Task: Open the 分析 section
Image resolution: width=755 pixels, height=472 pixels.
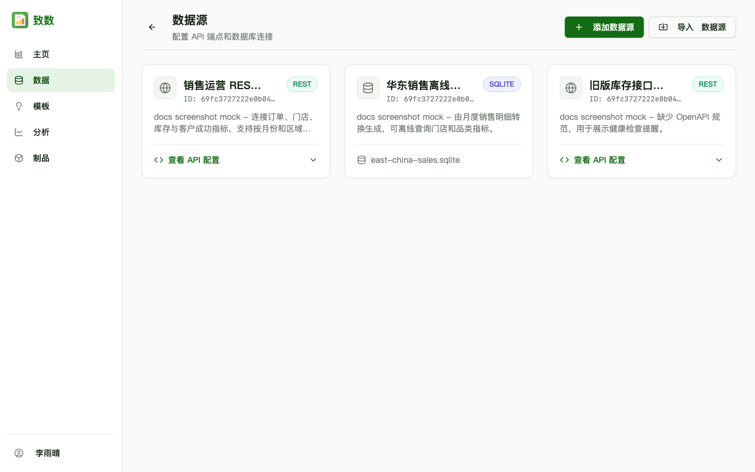Action: (61, 132)
